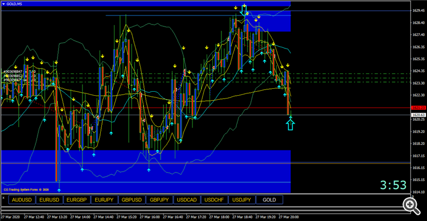
Task: Select the USDCAD symbol button
Action: (x=187, y=200)
